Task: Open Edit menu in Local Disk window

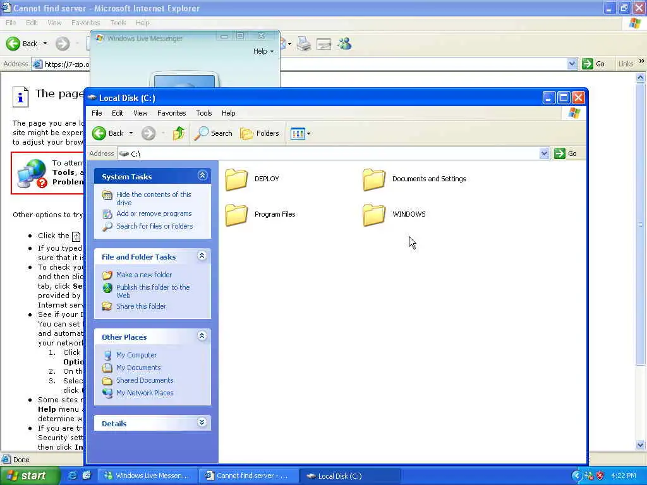Action: 118,113
